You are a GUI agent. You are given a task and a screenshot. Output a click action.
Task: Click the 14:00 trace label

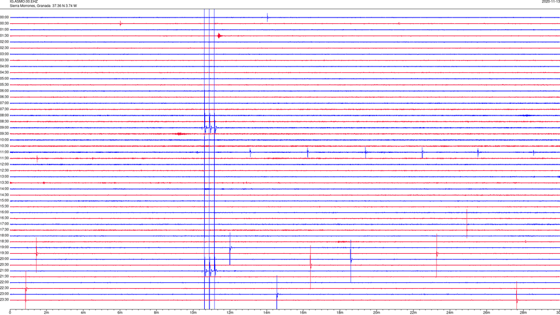5,188
